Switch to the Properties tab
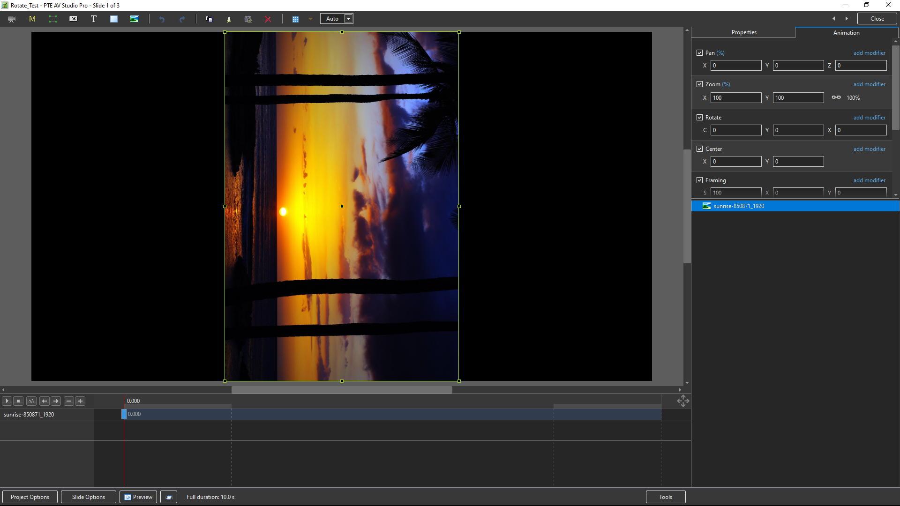This screenshot has width=900, height=506. tap(743, 32)
